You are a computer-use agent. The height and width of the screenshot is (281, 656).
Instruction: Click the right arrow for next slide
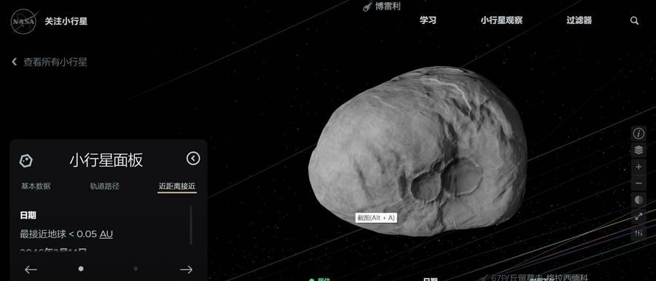(x=186, y=269)
